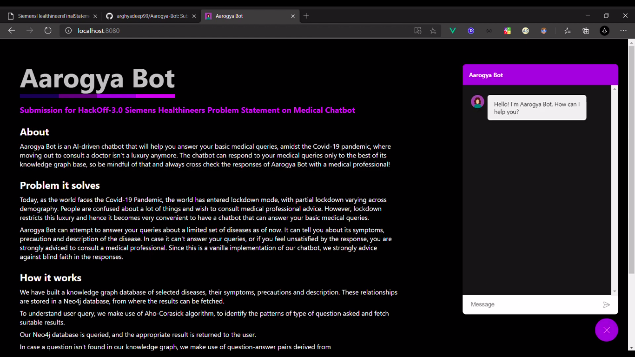Reload the localhost page
This screenshot has width=635, height=357.
click(x=48, y=31)
